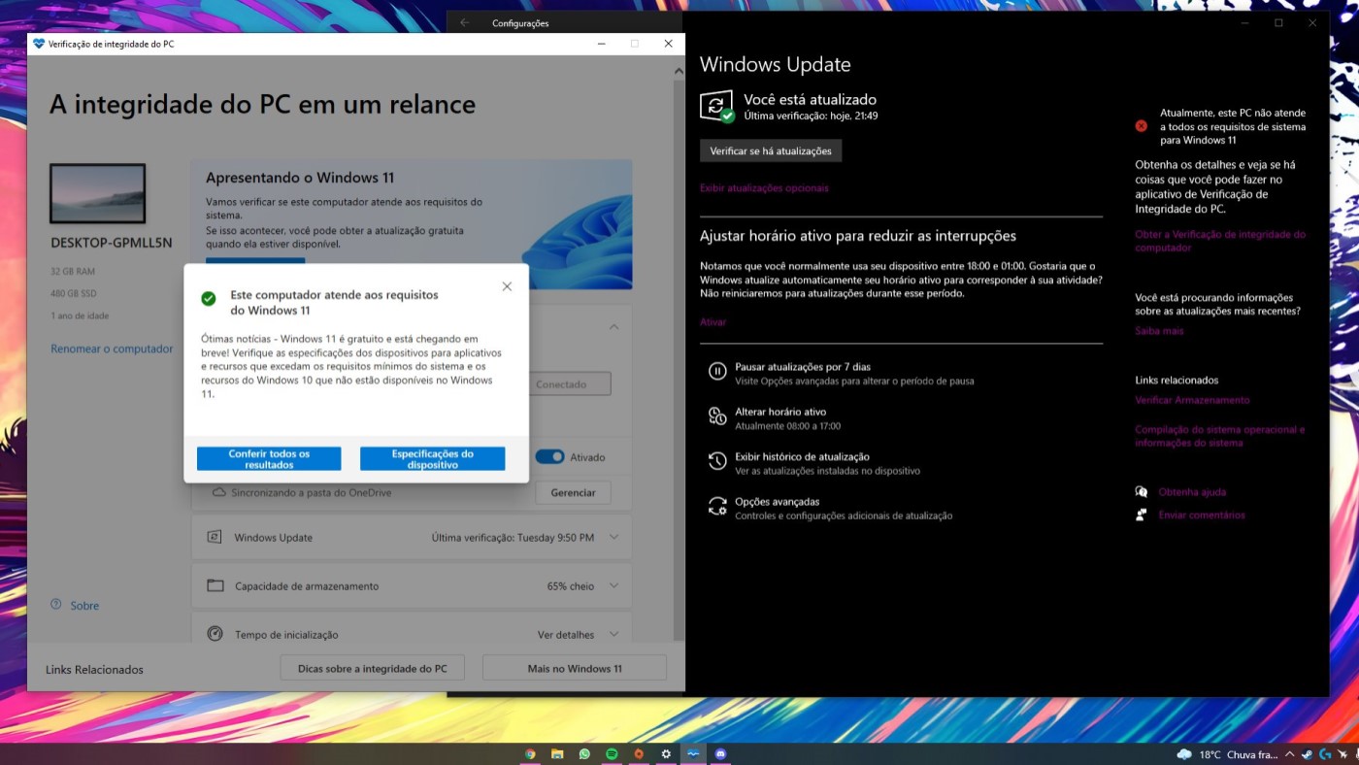This screenshot has height=765, width=1359.
Task: Close the Windows 11 requirements dialog
Action: click(507, 286)
